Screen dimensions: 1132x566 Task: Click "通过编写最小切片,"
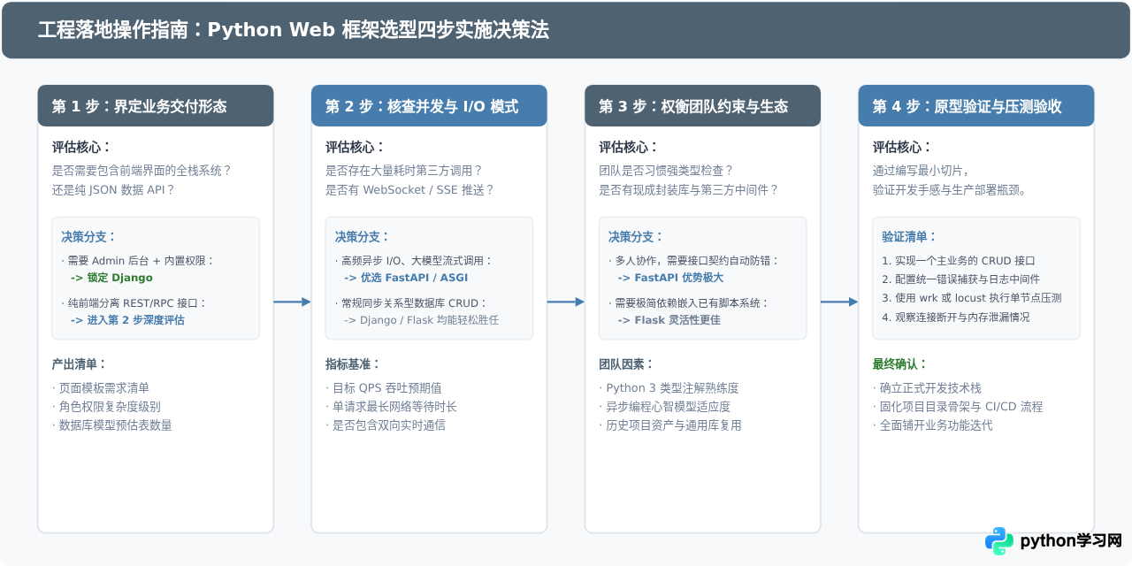pos(920,170)
